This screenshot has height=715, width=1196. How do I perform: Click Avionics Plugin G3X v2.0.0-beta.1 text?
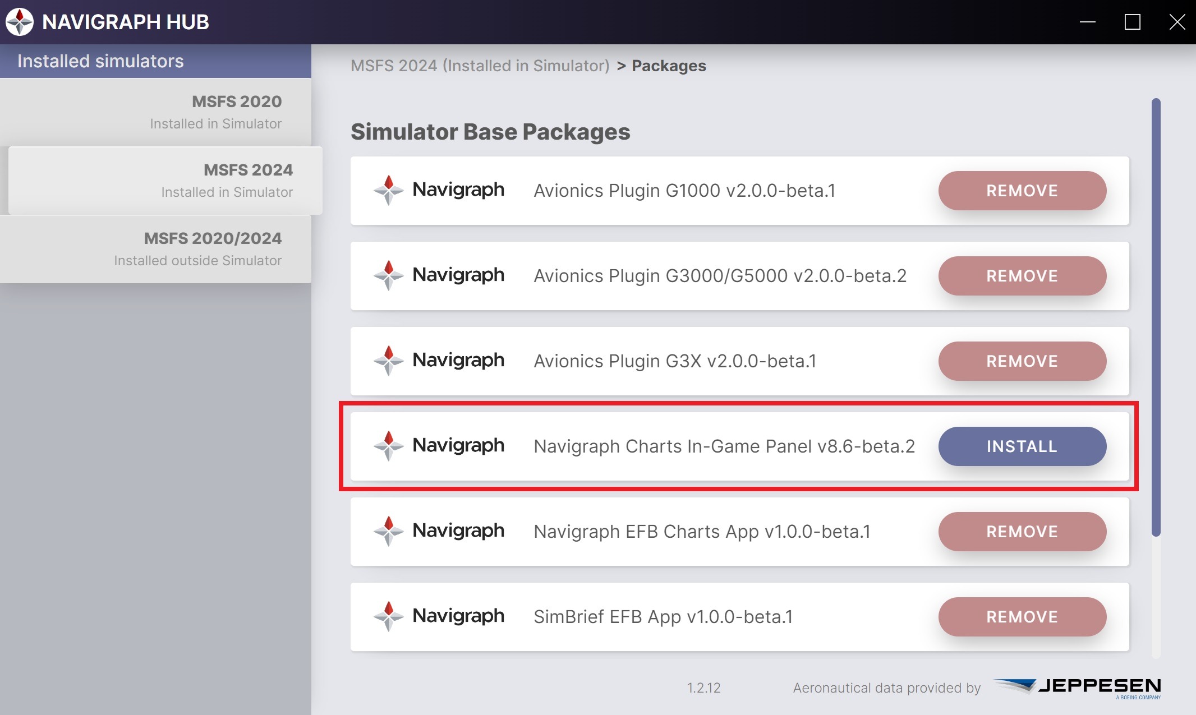tap(675, 361)
